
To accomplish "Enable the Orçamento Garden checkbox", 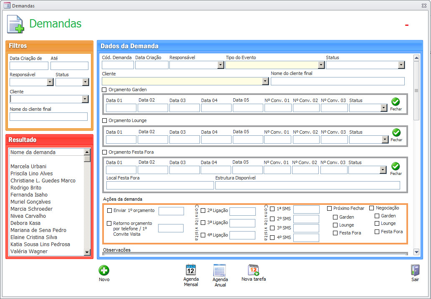I will point(104,90).
